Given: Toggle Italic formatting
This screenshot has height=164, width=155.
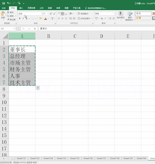Looking at the screenshot, I should coord(23,19).
